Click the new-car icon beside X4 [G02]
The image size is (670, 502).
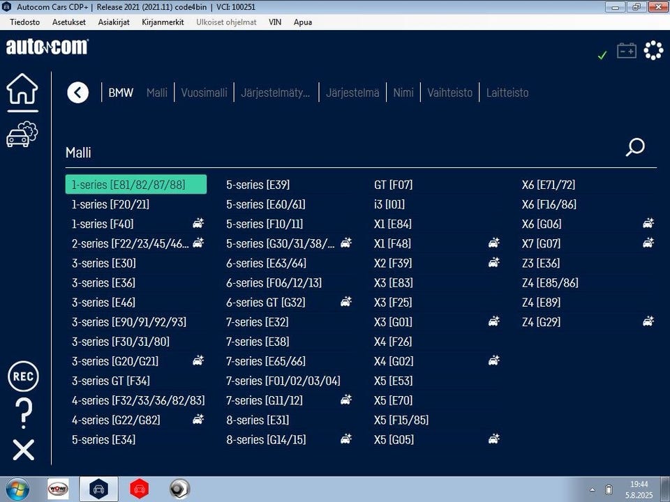click(x=494, y=360)
